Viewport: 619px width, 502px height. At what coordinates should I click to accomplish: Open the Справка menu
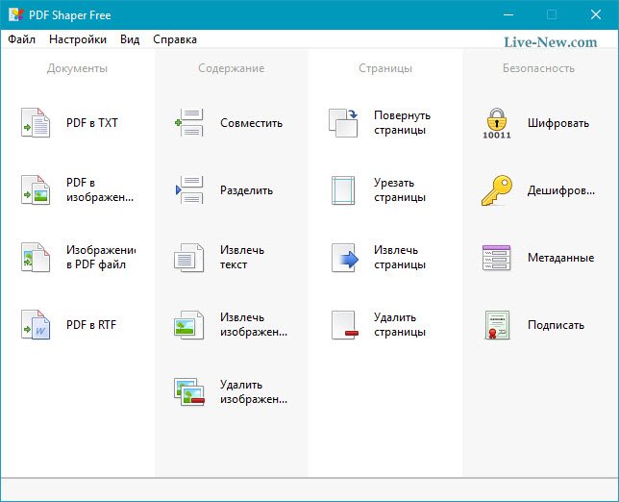coord(175,39)
